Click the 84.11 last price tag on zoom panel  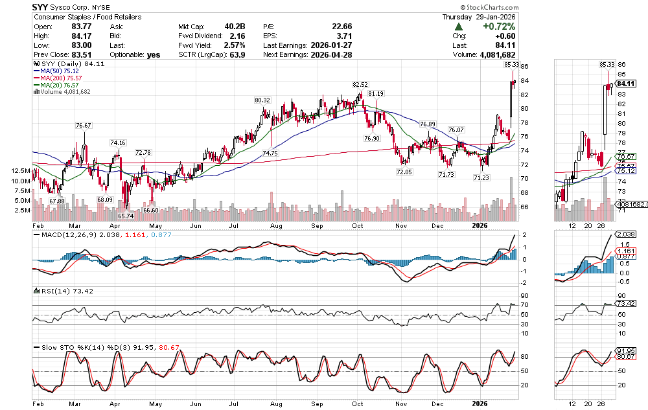click(625, 84)
